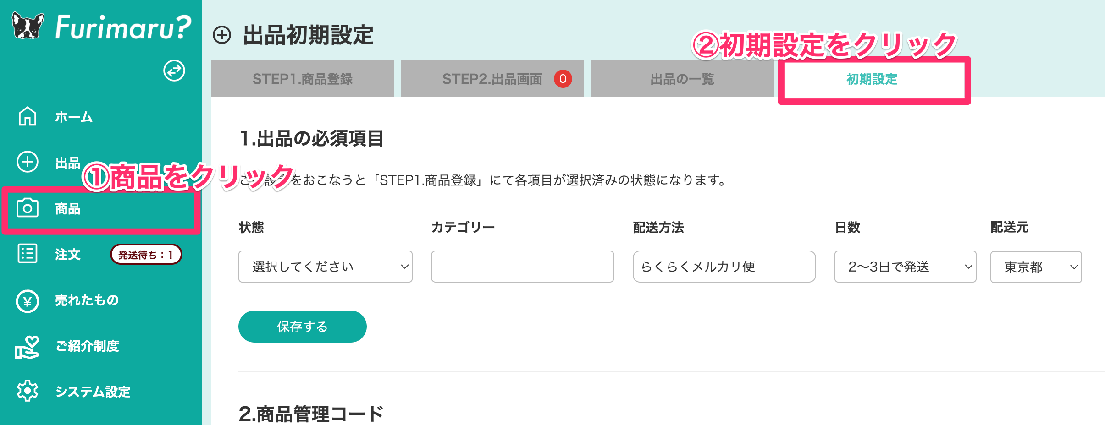The image size is (1105, 425).
Task: Click the 発送待ち：1 badge
Action: tap(146, 255)
